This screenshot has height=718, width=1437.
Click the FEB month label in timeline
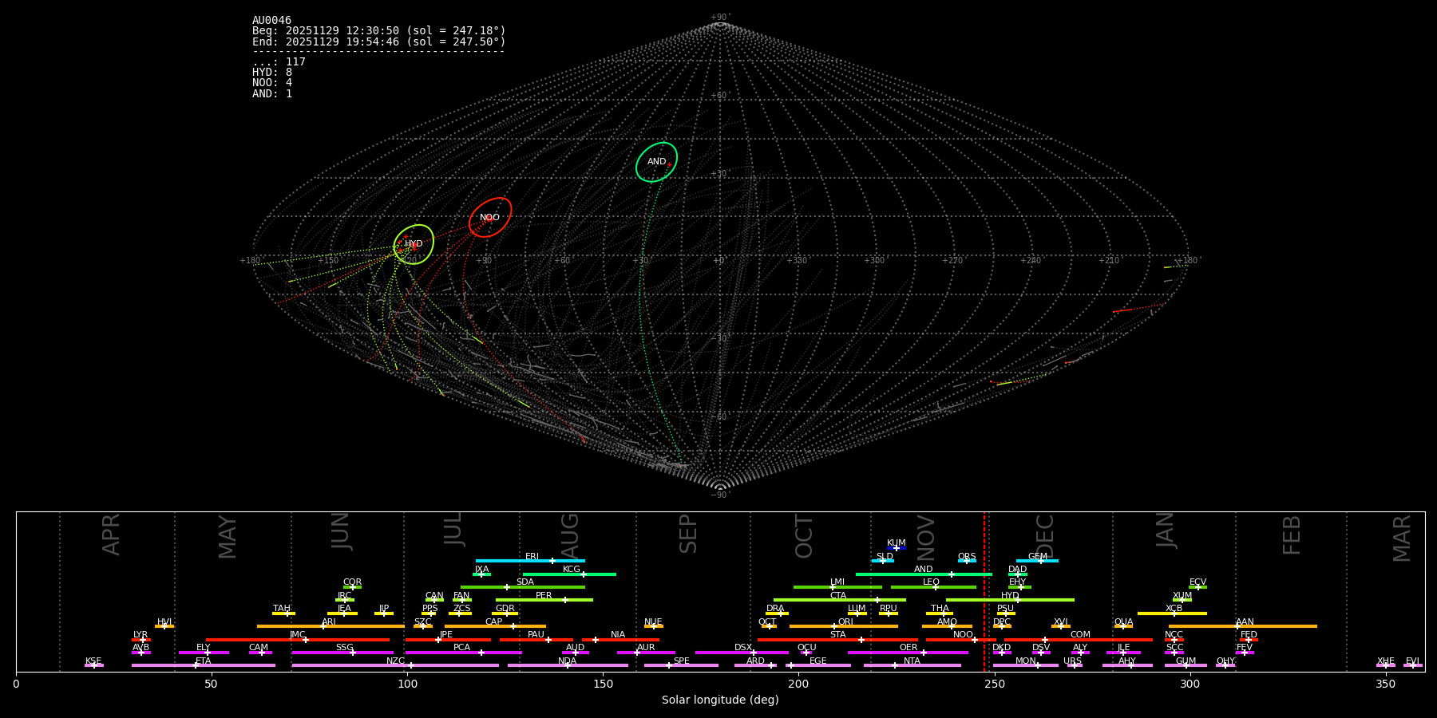click(1292, 535)
